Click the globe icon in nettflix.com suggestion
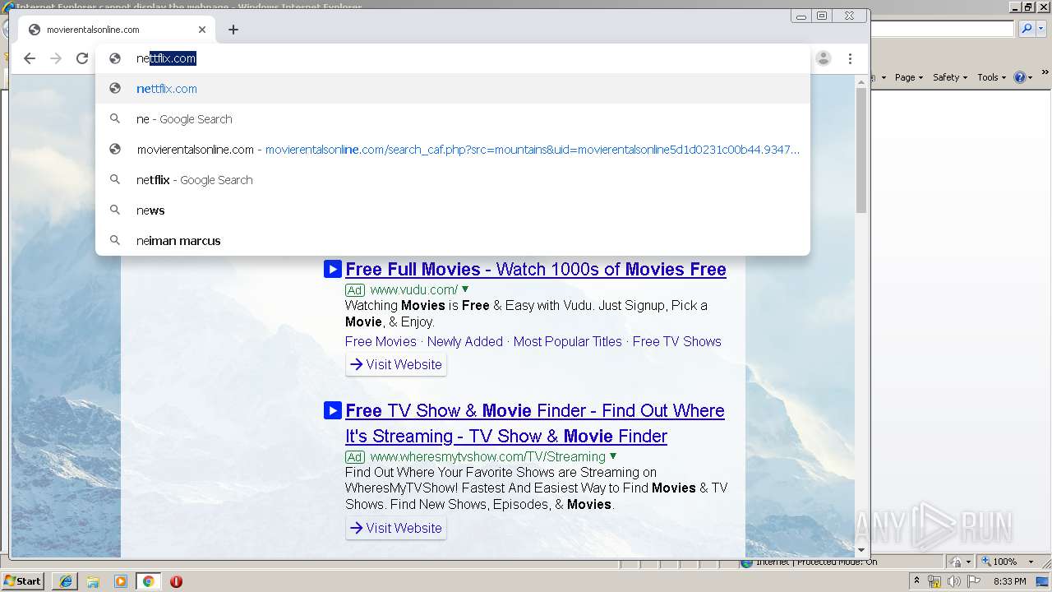 (x=115, y=89)
